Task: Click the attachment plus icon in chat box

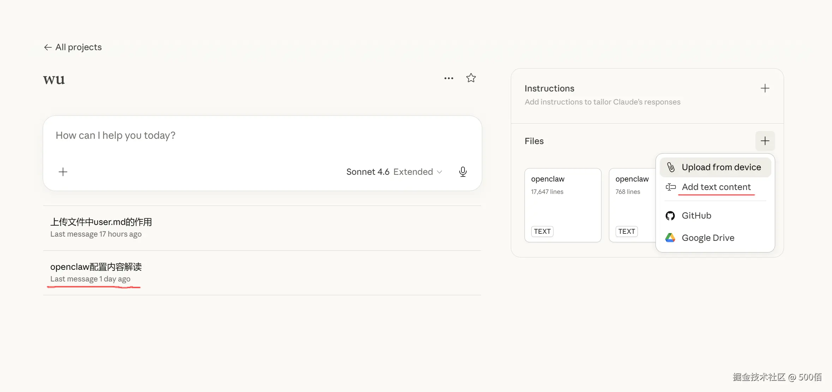Action: tap(63, 172)
